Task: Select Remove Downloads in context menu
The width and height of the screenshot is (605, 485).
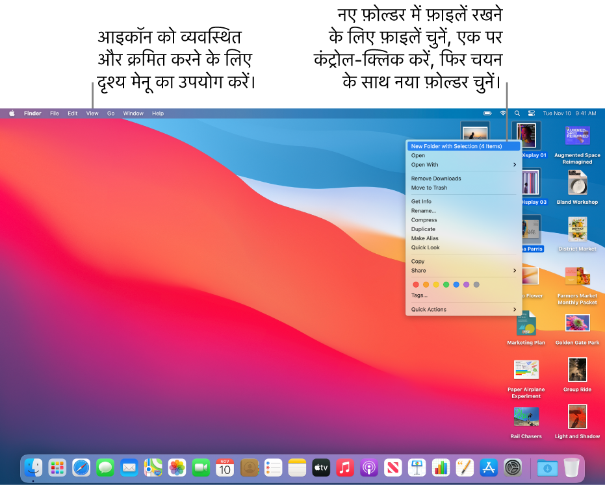Action: [463, 179]
